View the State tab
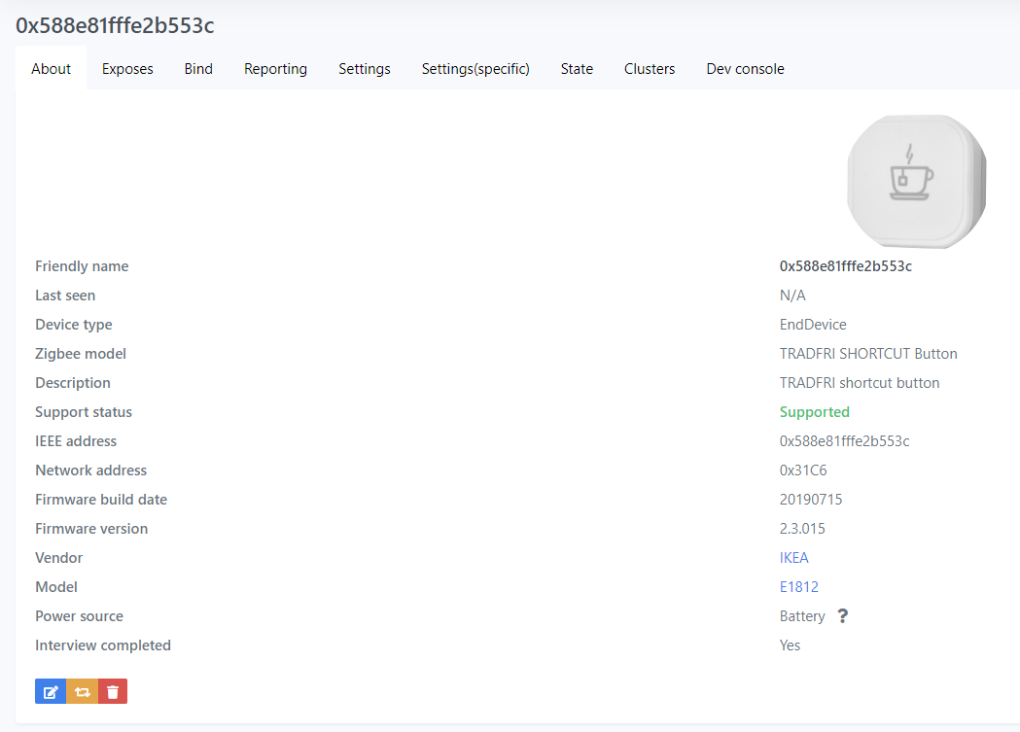This screenshot has width=1020, height=732. (x=577, y=69)
